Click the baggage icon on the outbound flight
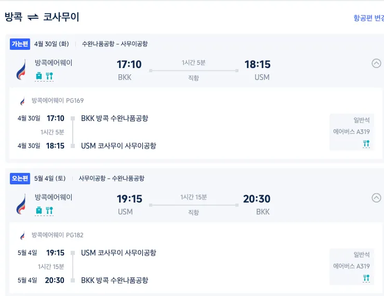Image resolution: width=384 pixels, height=296 pixels. pyautogui.click(x=39, y=76)
